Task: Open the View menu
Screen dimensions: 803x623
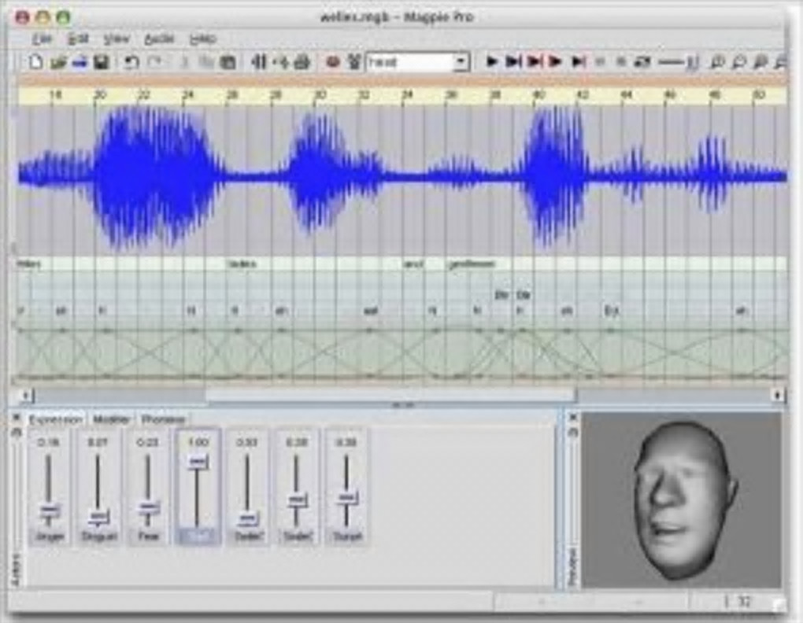Action: (117, 39)
